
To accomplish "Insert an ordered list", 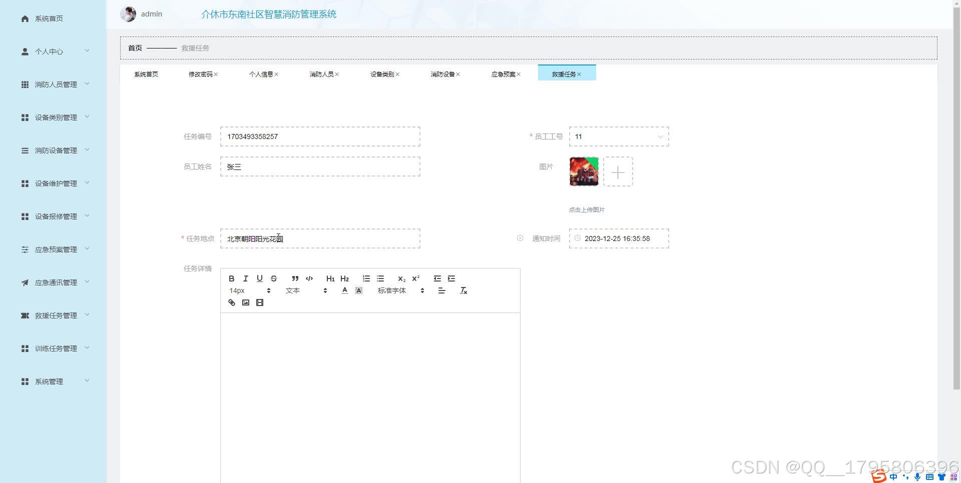I will click(366, 278).
